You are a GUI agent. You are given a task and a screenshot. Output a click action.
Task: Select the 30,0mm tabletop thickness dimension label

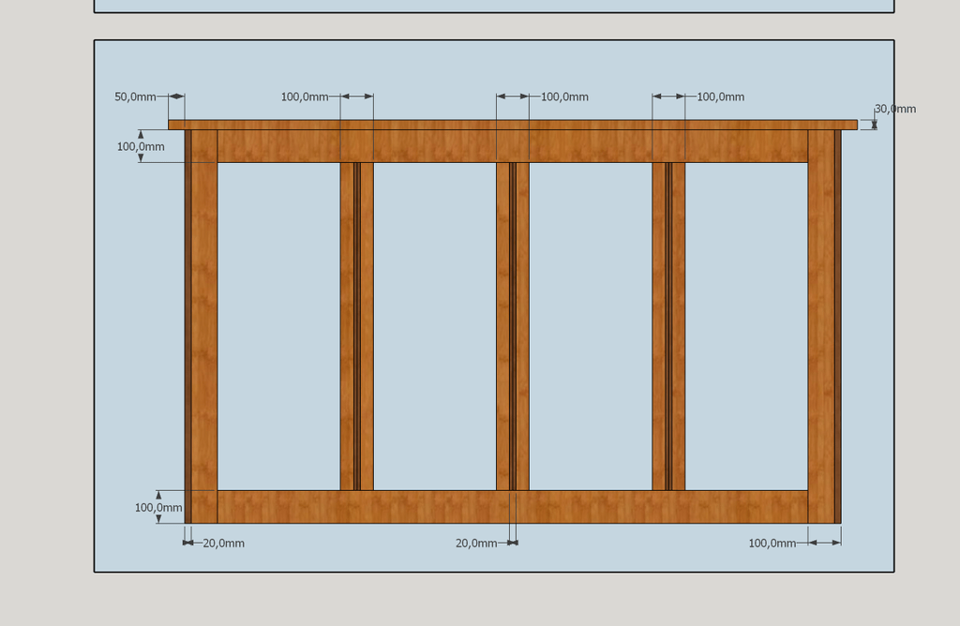point(895,109)
